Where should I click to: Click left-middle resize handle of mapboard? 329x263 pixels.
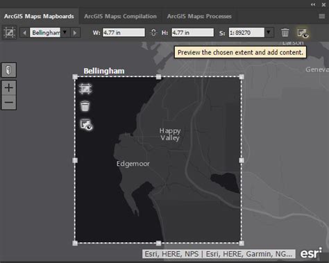coord(75,160)
